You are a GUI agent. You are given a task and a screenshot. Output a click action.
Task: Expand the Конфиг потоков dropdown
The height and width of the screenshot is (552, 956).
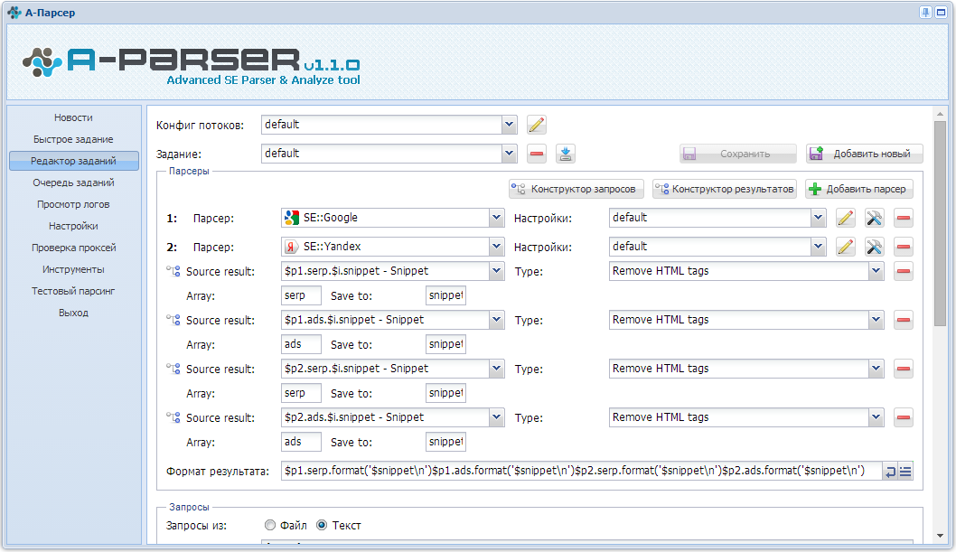click(x=509, y=125)
